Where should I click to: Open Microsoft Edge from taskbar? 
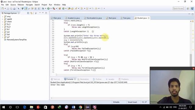point(24,107)
